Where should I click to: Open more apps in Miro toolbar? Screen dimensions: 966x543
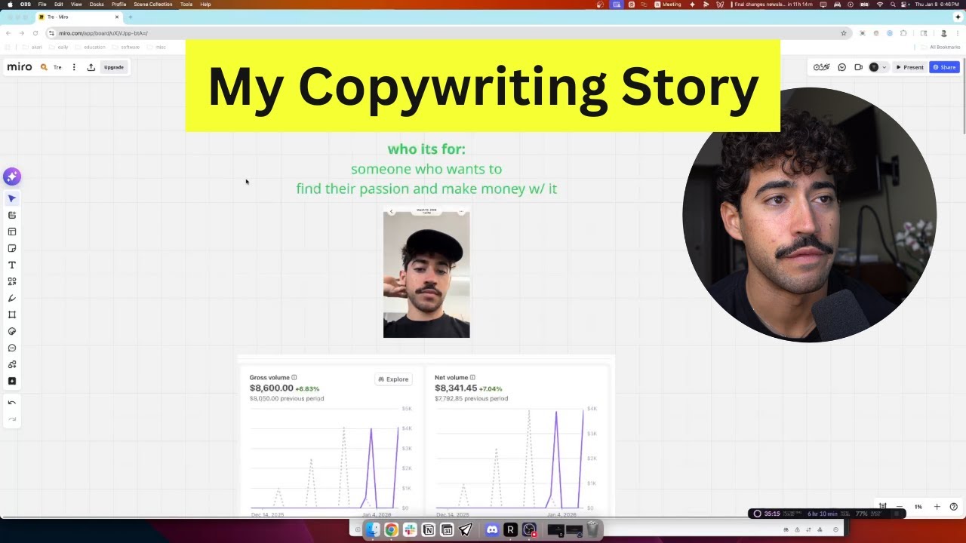[x=11, y=381]
